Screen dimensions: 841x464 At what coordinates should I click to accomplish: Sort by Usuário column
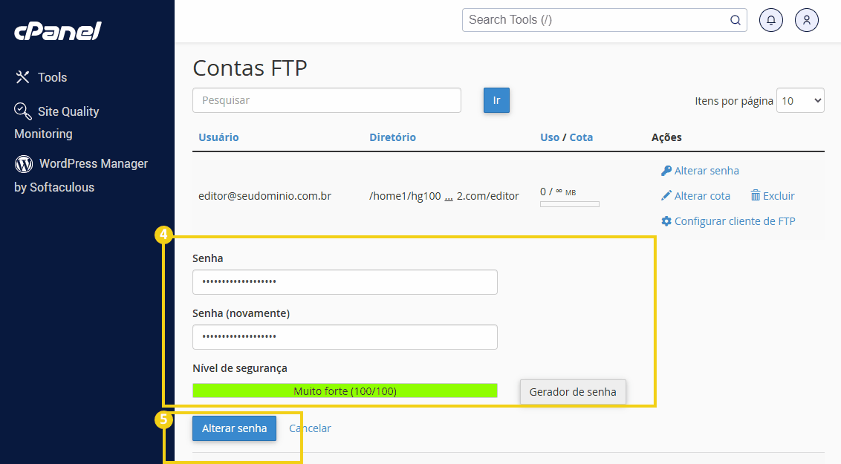218,137
